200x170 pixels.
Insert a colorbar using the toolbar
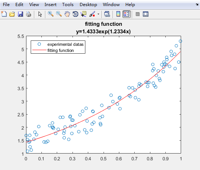tap(118, 14)
